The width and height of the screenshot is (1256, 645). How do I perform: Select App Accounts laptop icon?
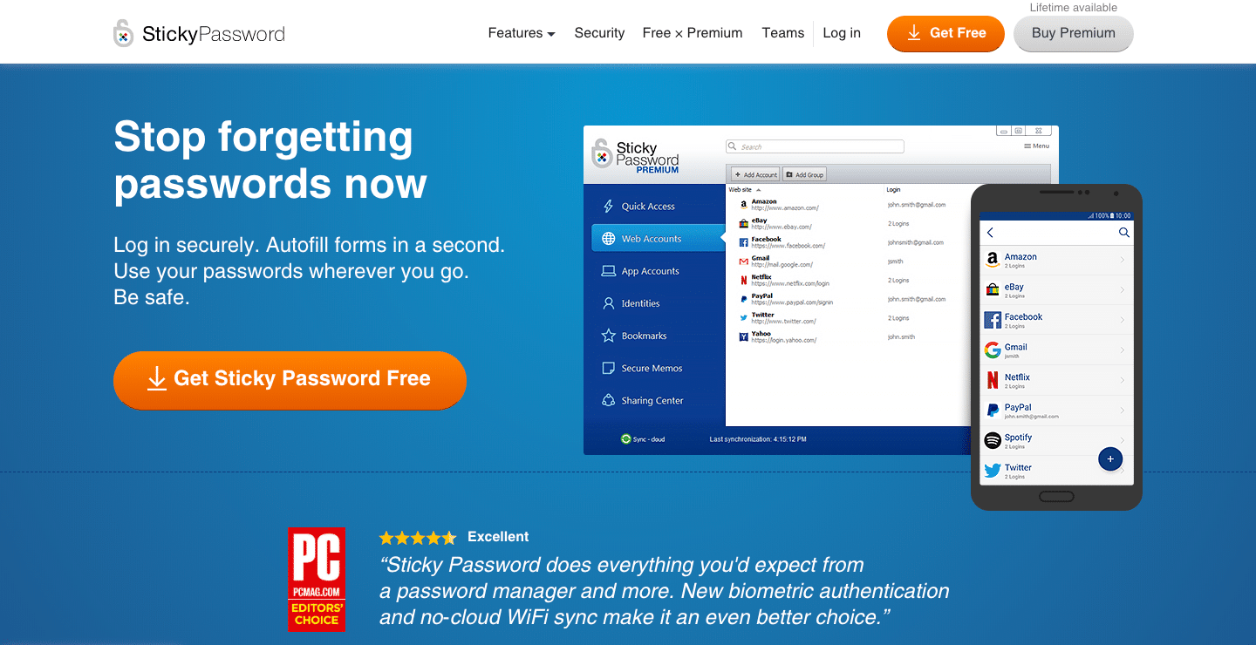(609, 271)
